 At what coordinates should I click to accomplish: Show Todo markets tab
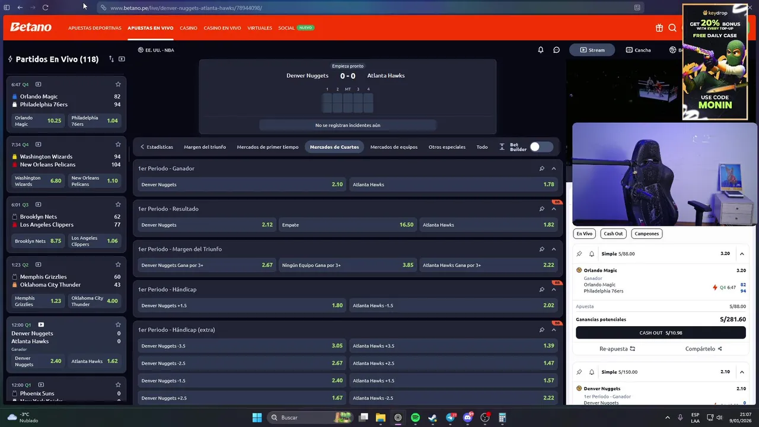pos(482,147)
